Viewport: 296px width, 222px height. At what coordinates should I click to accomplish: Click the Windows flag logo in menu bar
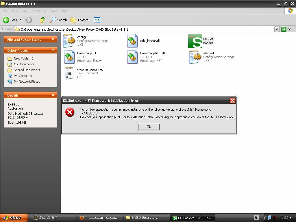(290, 11)
